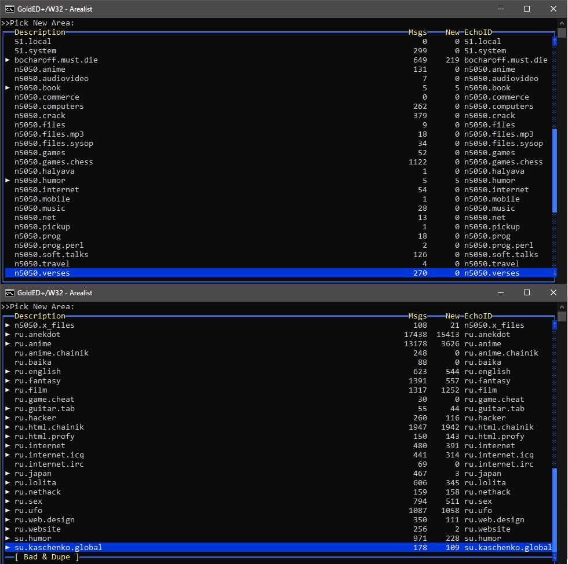The height and width of the screenshot is (564, 568).
Task: Click the marker arrow beside ru.nethack
Action: point(7,492)
